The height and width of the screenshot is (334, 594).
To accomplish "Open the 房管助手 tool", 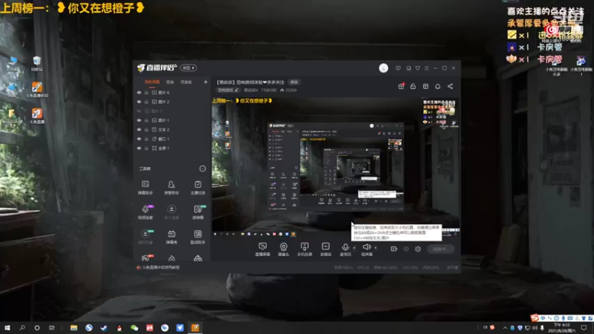I will pyautogui.click(x=172, y=188).
